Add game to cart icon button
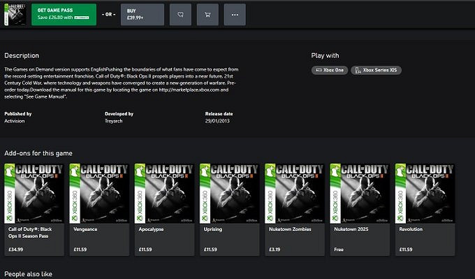This screenshot has height=279, width=475. [x=207, y=15]
